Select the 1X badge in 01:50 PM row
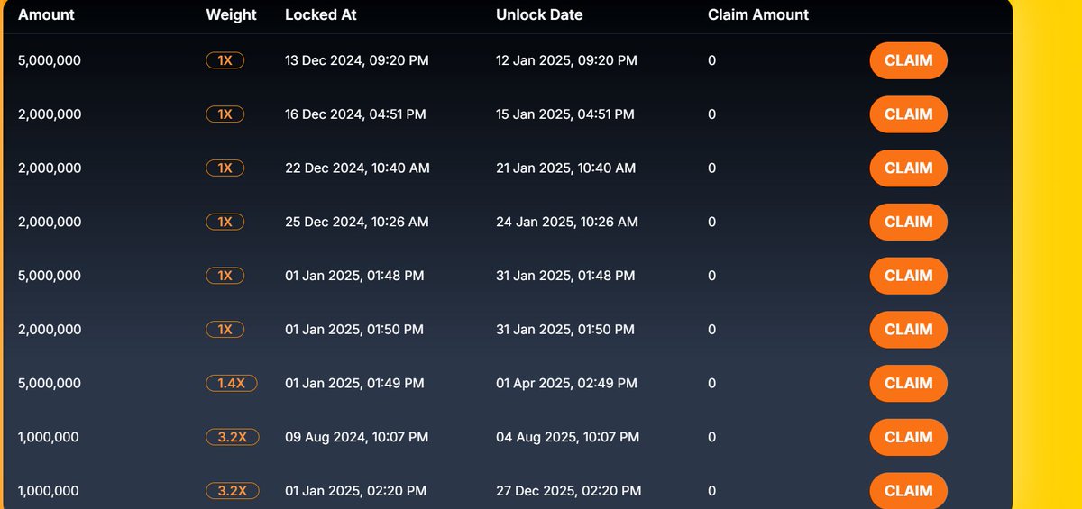 tap(225, 330)
